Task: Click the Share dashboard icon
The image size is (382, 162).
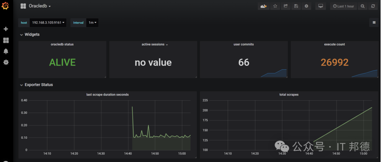Action: 285,6
